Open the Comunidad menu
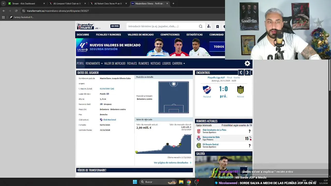Viewport: 331px width, 186px height. coord(216,35)
